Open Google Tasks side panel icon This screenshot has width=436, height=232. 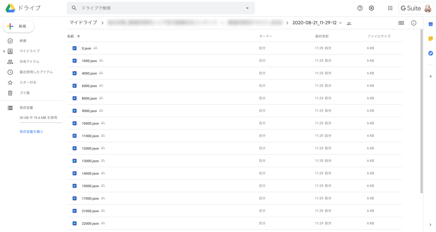(x=431, y=53)
